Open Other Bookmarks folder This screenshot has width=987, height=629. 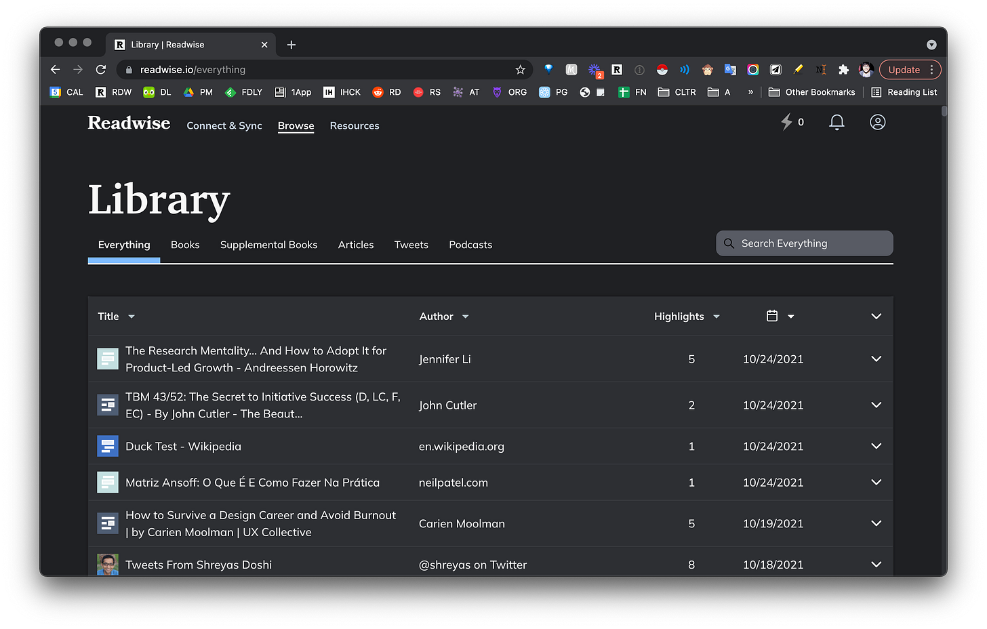[812, 92]
